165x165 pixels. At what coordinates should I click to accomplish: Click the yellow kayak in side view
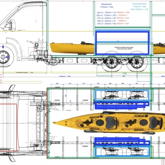[72, 48]
